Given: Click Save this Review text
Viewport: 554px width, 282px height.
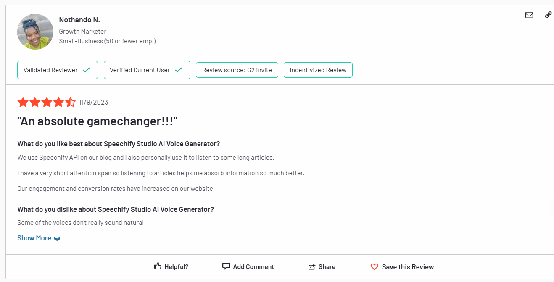Looking at the screenshot, I should tap(408, 267).
